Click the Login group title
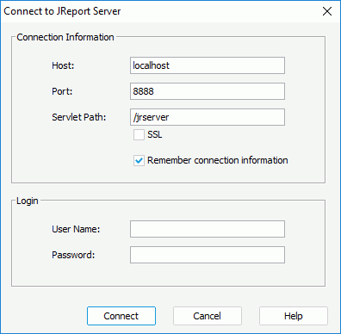 pos(28,201)
